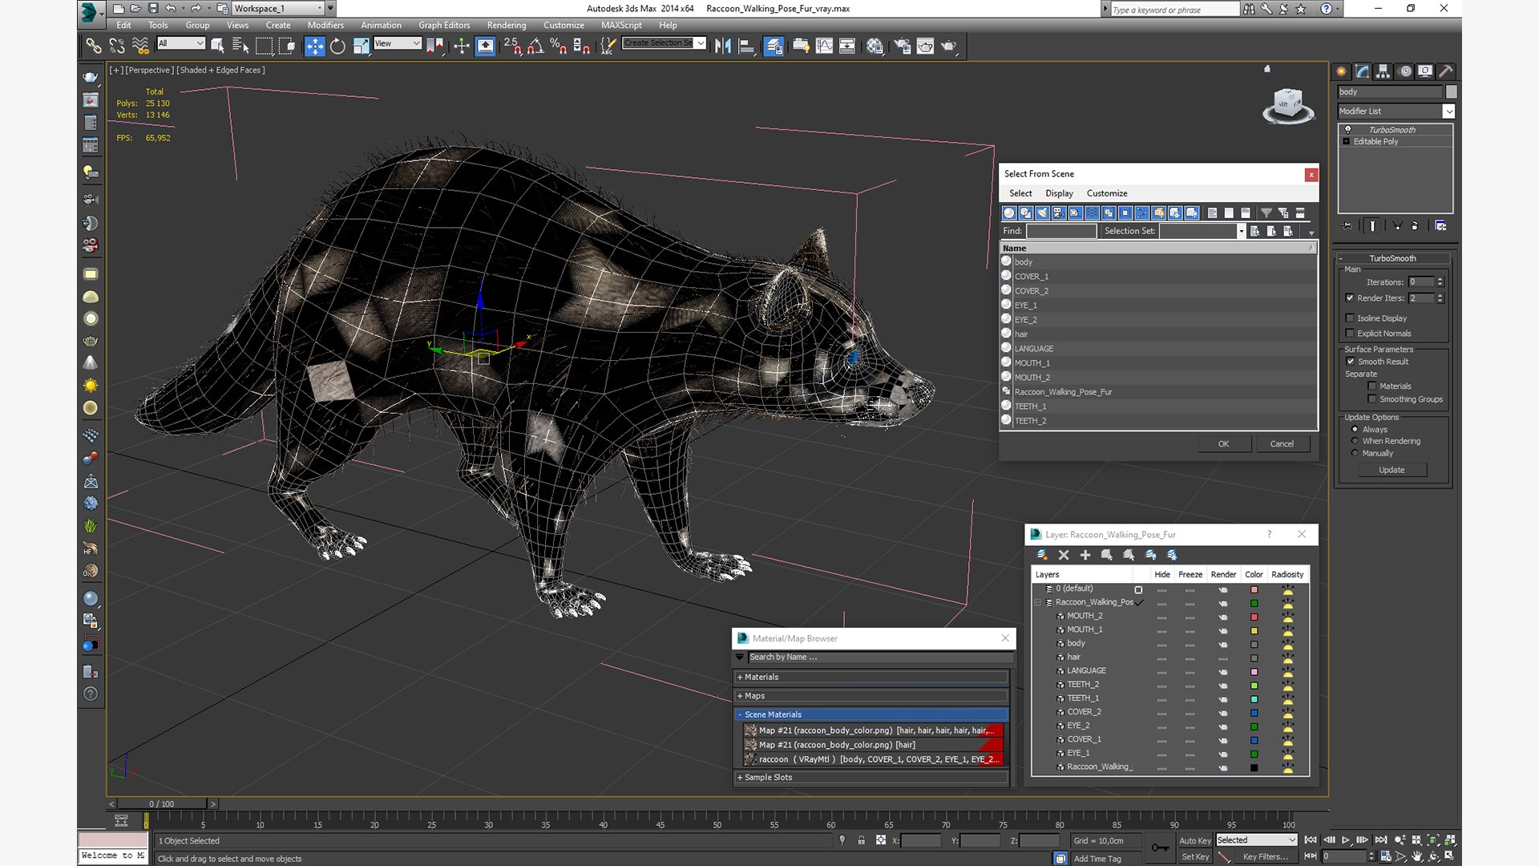Open Render Setup teapot icon

(902, 46)
